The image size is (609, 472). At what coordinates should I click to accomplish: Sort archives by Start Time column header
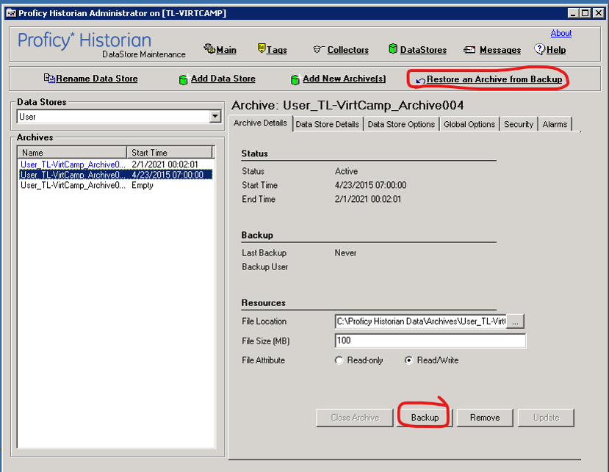pyautogui.click(x=170, y=152)
